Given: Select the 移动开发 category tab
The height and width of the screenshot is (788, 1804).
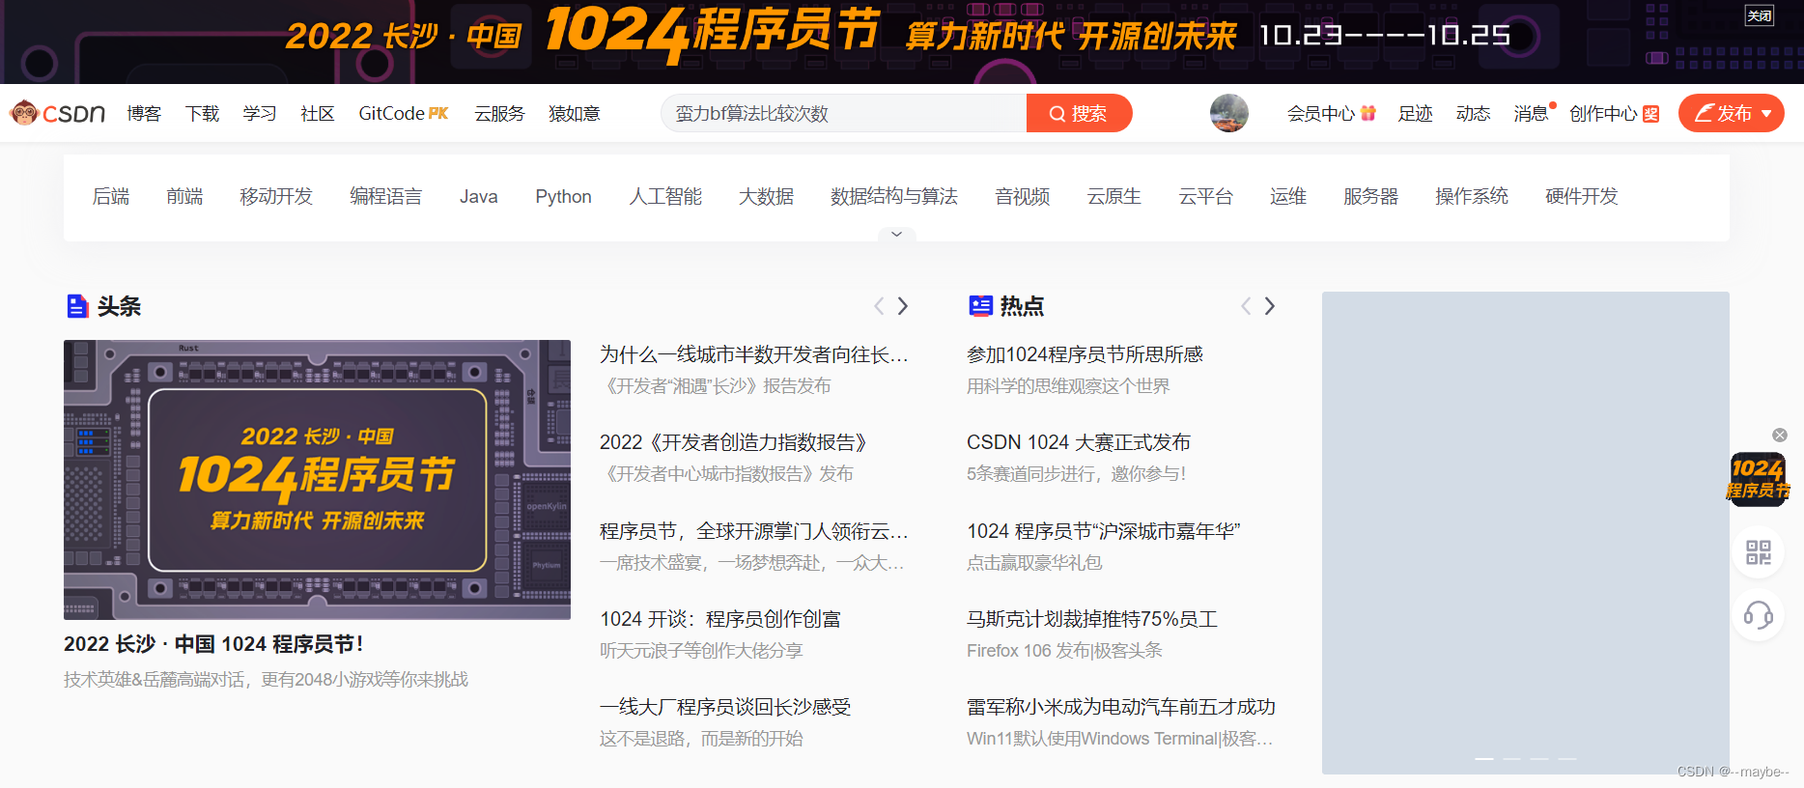Looking at the screenshot, I should click(276, 196).
